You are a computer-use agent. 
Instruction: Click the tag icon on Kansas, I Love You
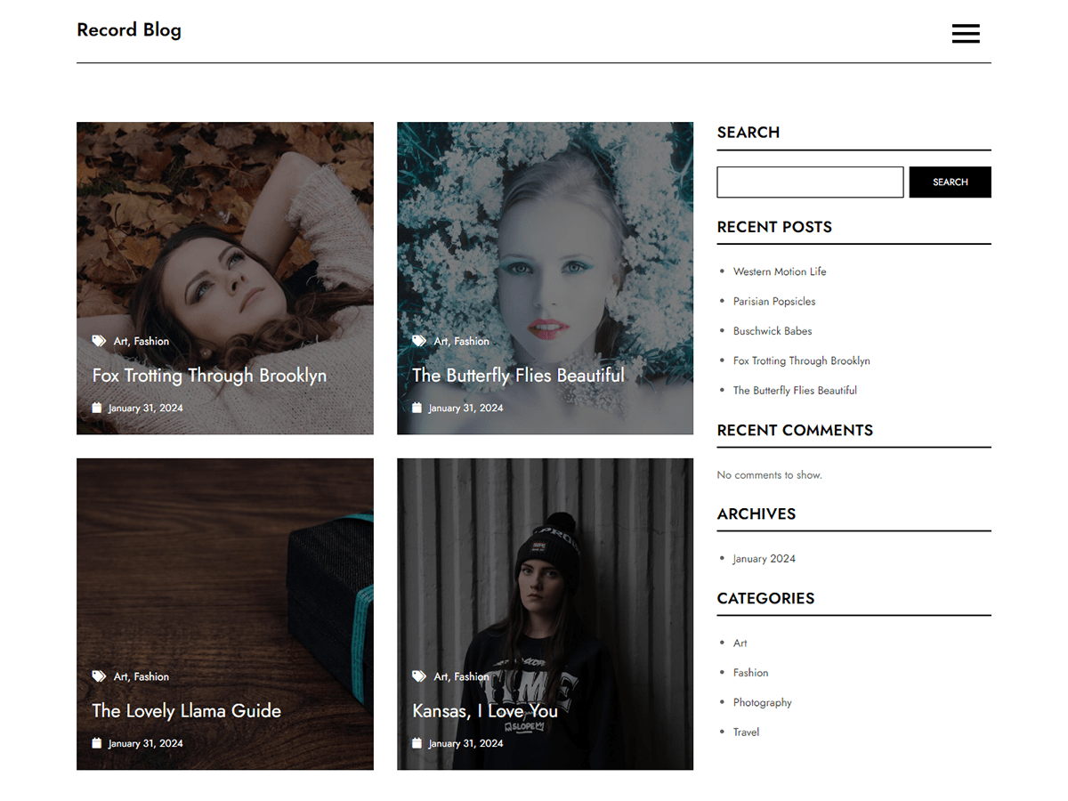(418, 676)
